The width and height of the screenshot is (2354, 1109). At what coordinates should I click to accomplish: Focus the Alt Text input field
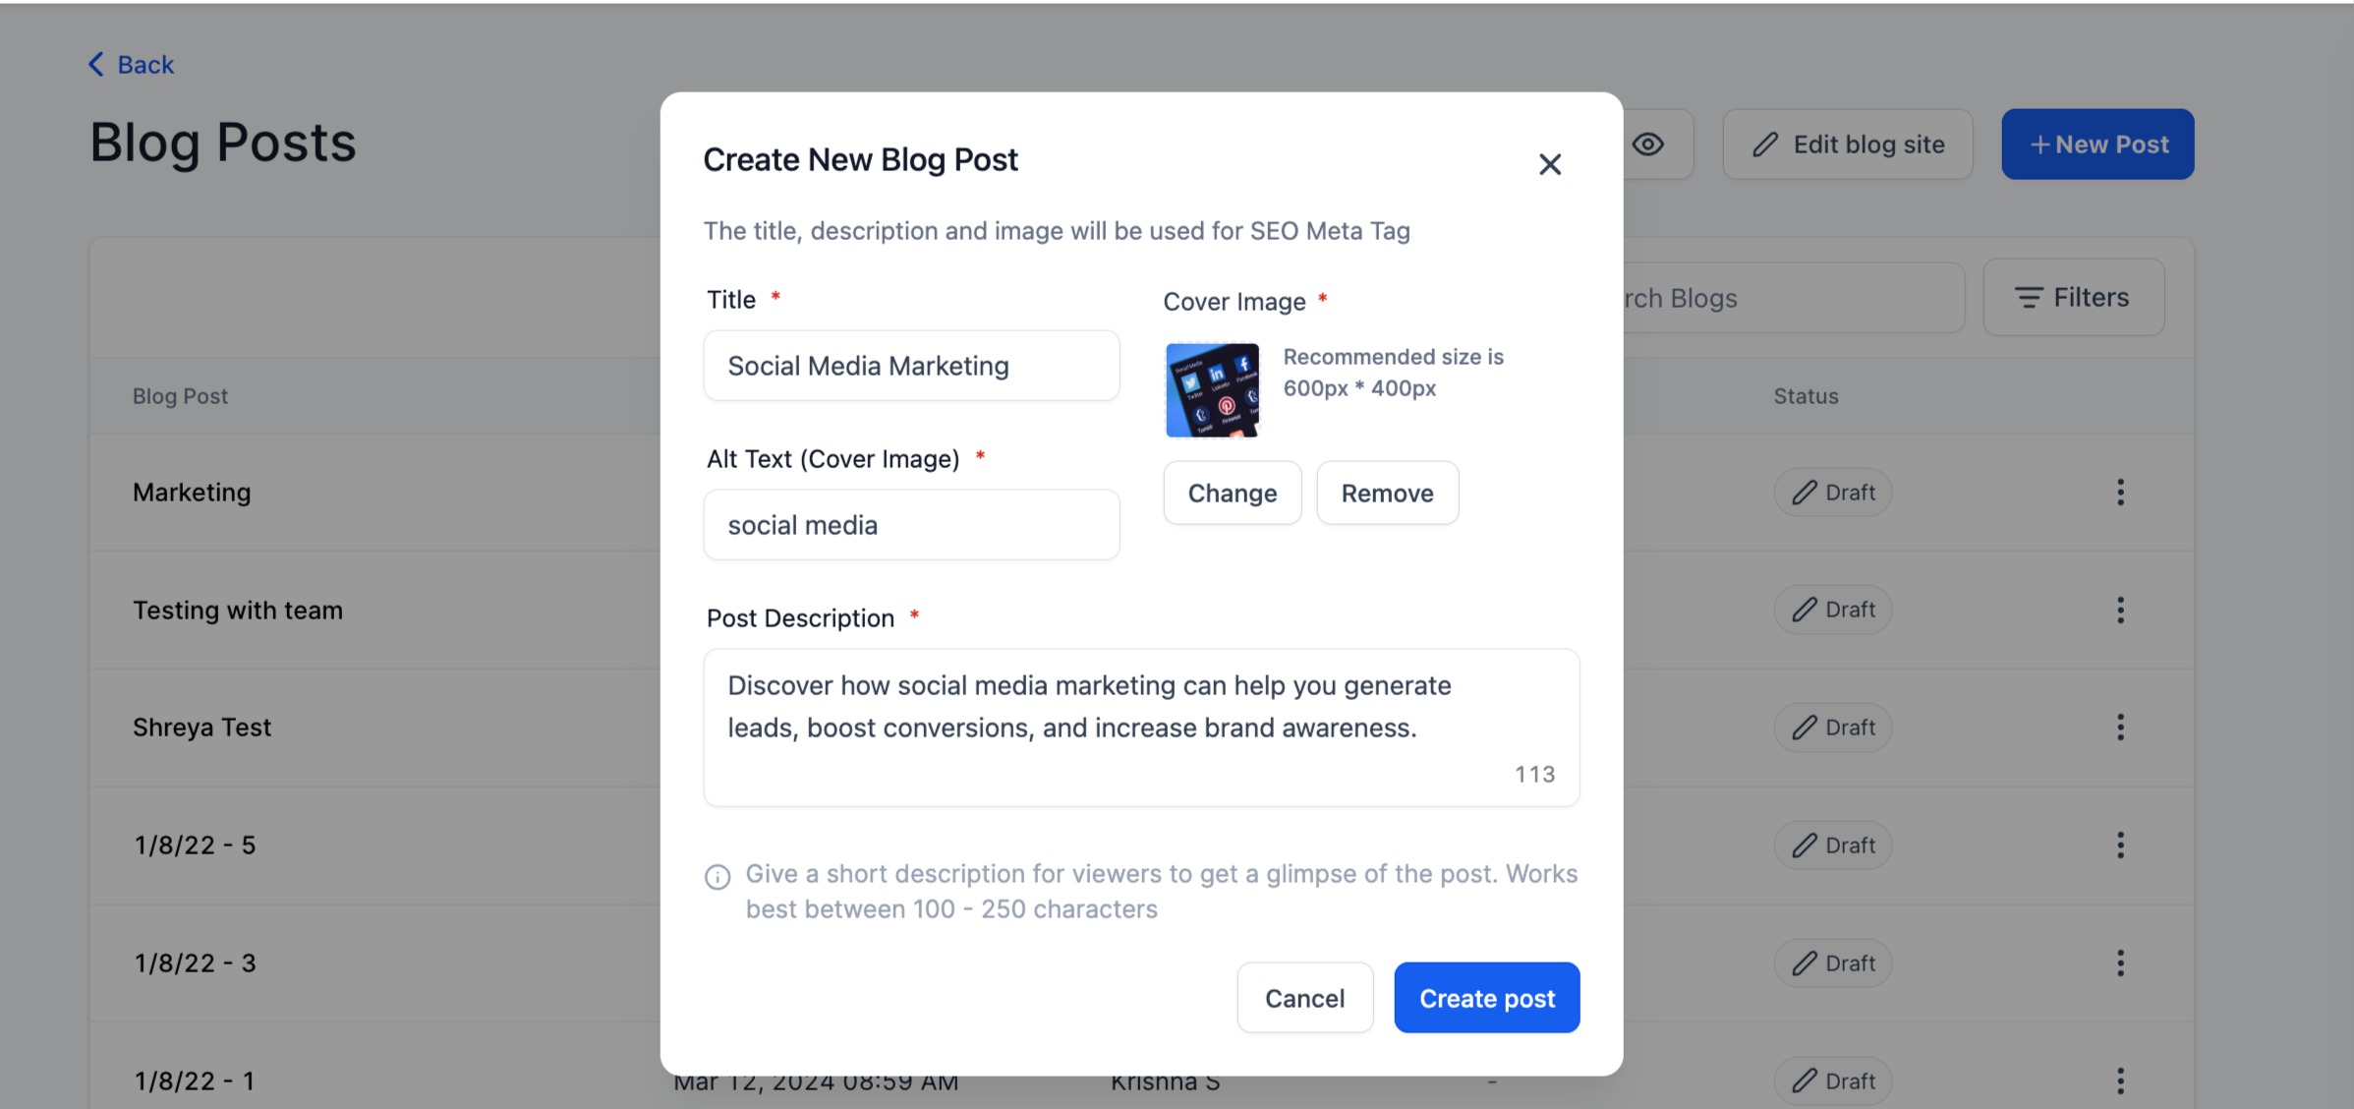click(911, 525)
